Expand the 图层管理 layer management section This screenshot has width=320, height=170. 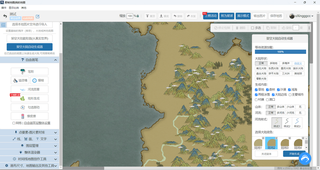pos(30,146)
